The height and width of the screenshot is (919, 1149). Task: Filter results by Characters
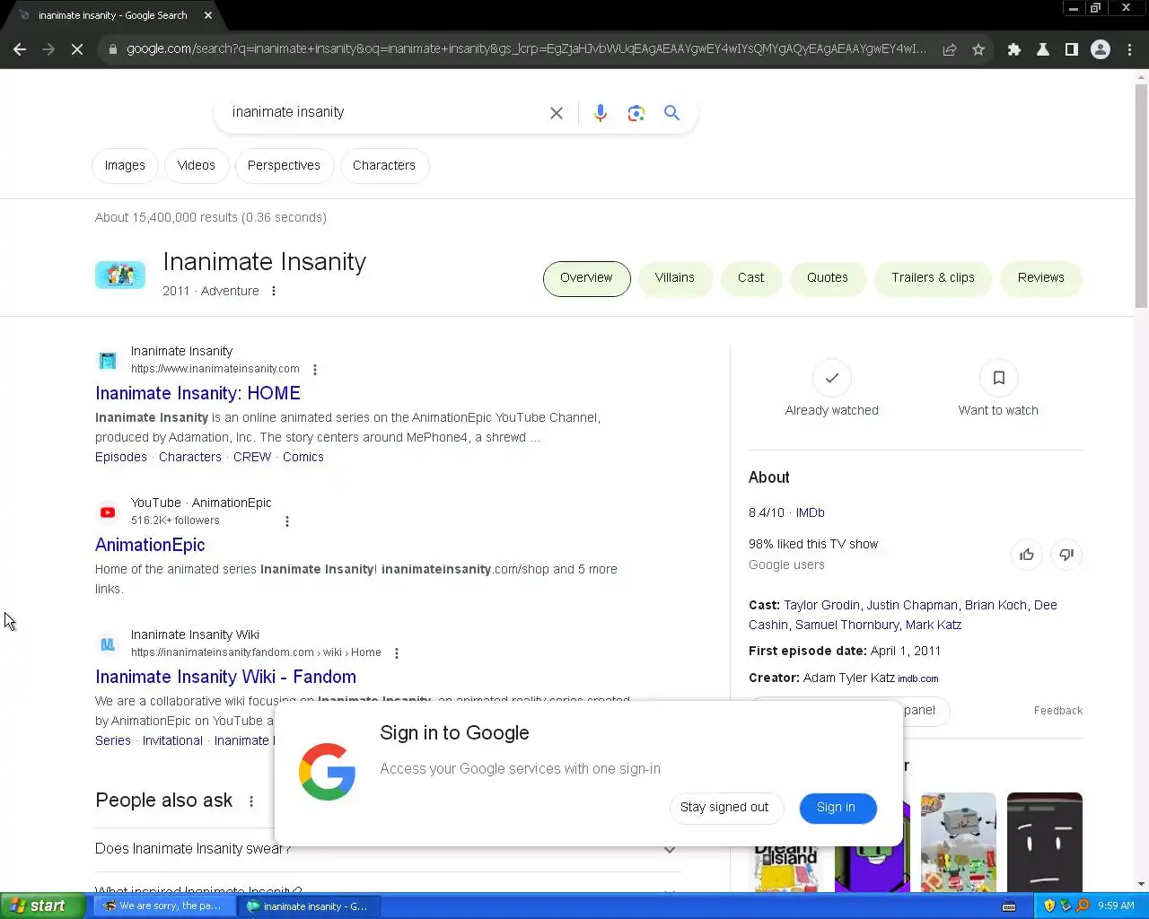tap(384, 166)
